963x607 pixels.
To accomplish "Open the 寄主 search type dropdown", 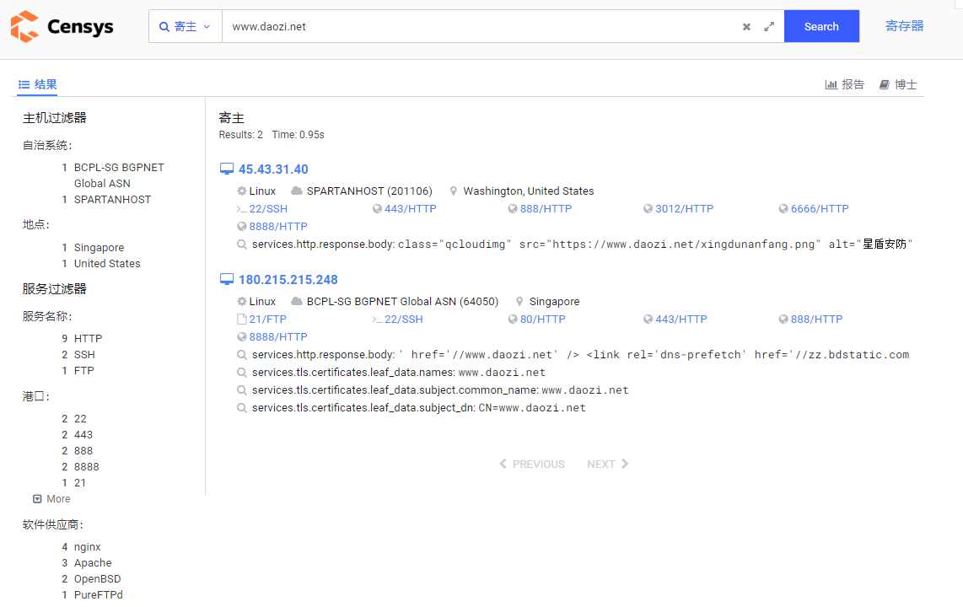I will [185, 26].
